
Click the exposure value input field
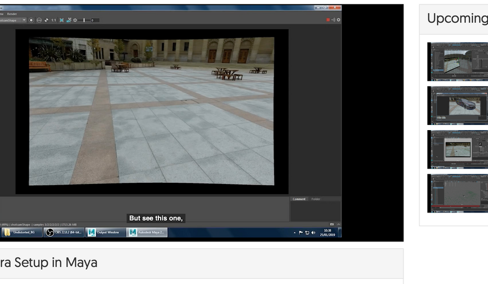[x=95, y=20]
